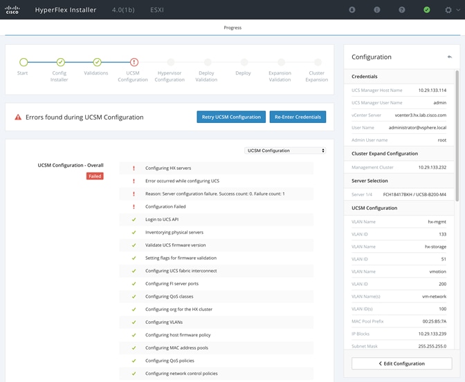Click MAC Pool Prefix 00:25:B5:7A value

click(x=434, y=321)
